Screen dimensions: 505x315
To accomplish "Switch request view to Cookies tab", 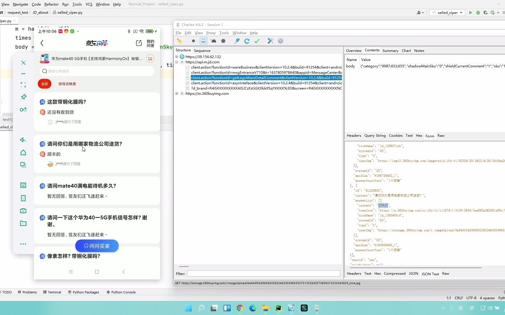I will click(396, 136).
